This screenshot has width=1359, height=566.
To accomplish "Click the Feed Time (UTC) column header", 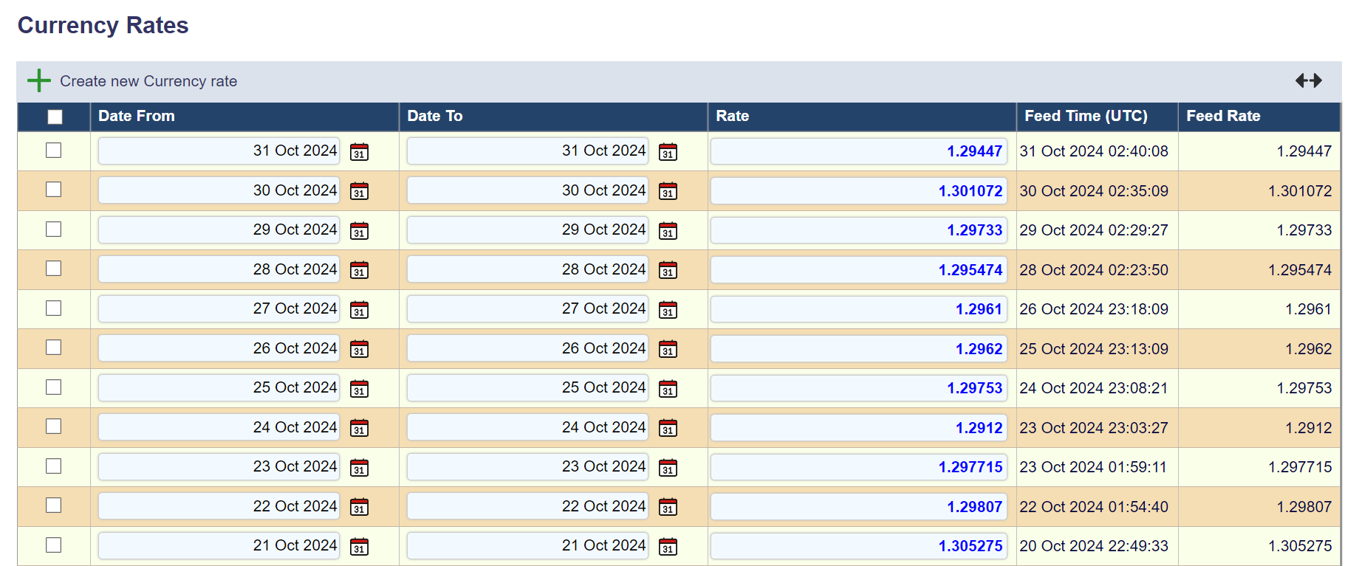I will click(x=1086, y=116).
